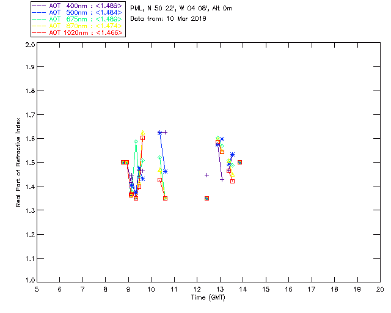
Task: Click the 2.0 y-axis tick label
Action: coord(30,45)
